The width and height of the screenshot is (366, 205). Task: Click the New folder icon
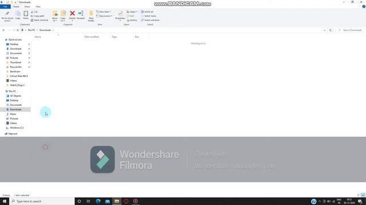(x=91, y=14)
